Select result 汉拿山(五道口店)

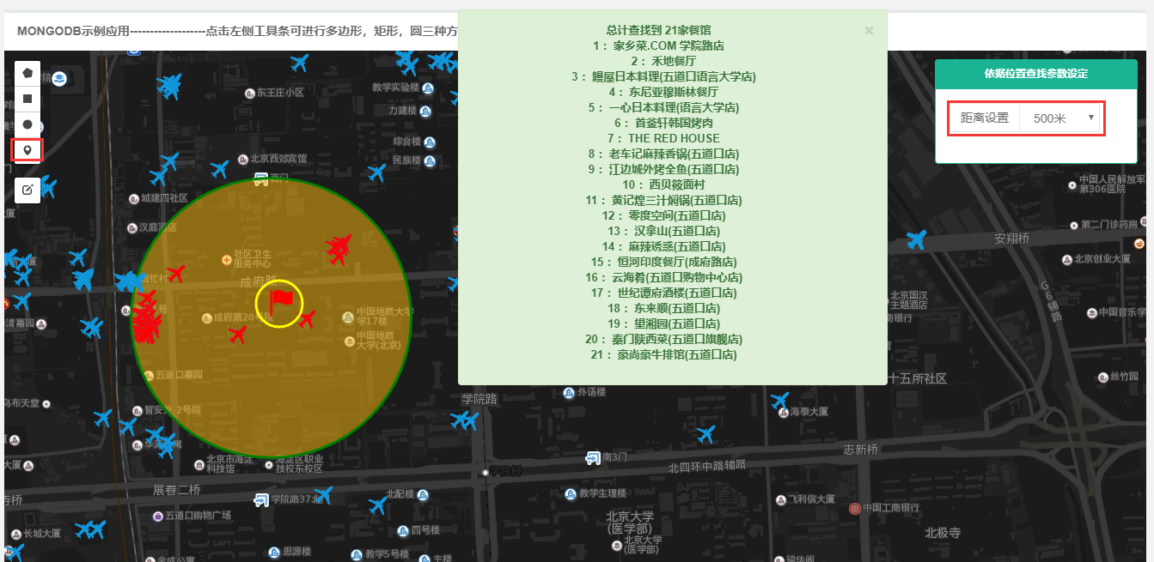click(664, 231)
